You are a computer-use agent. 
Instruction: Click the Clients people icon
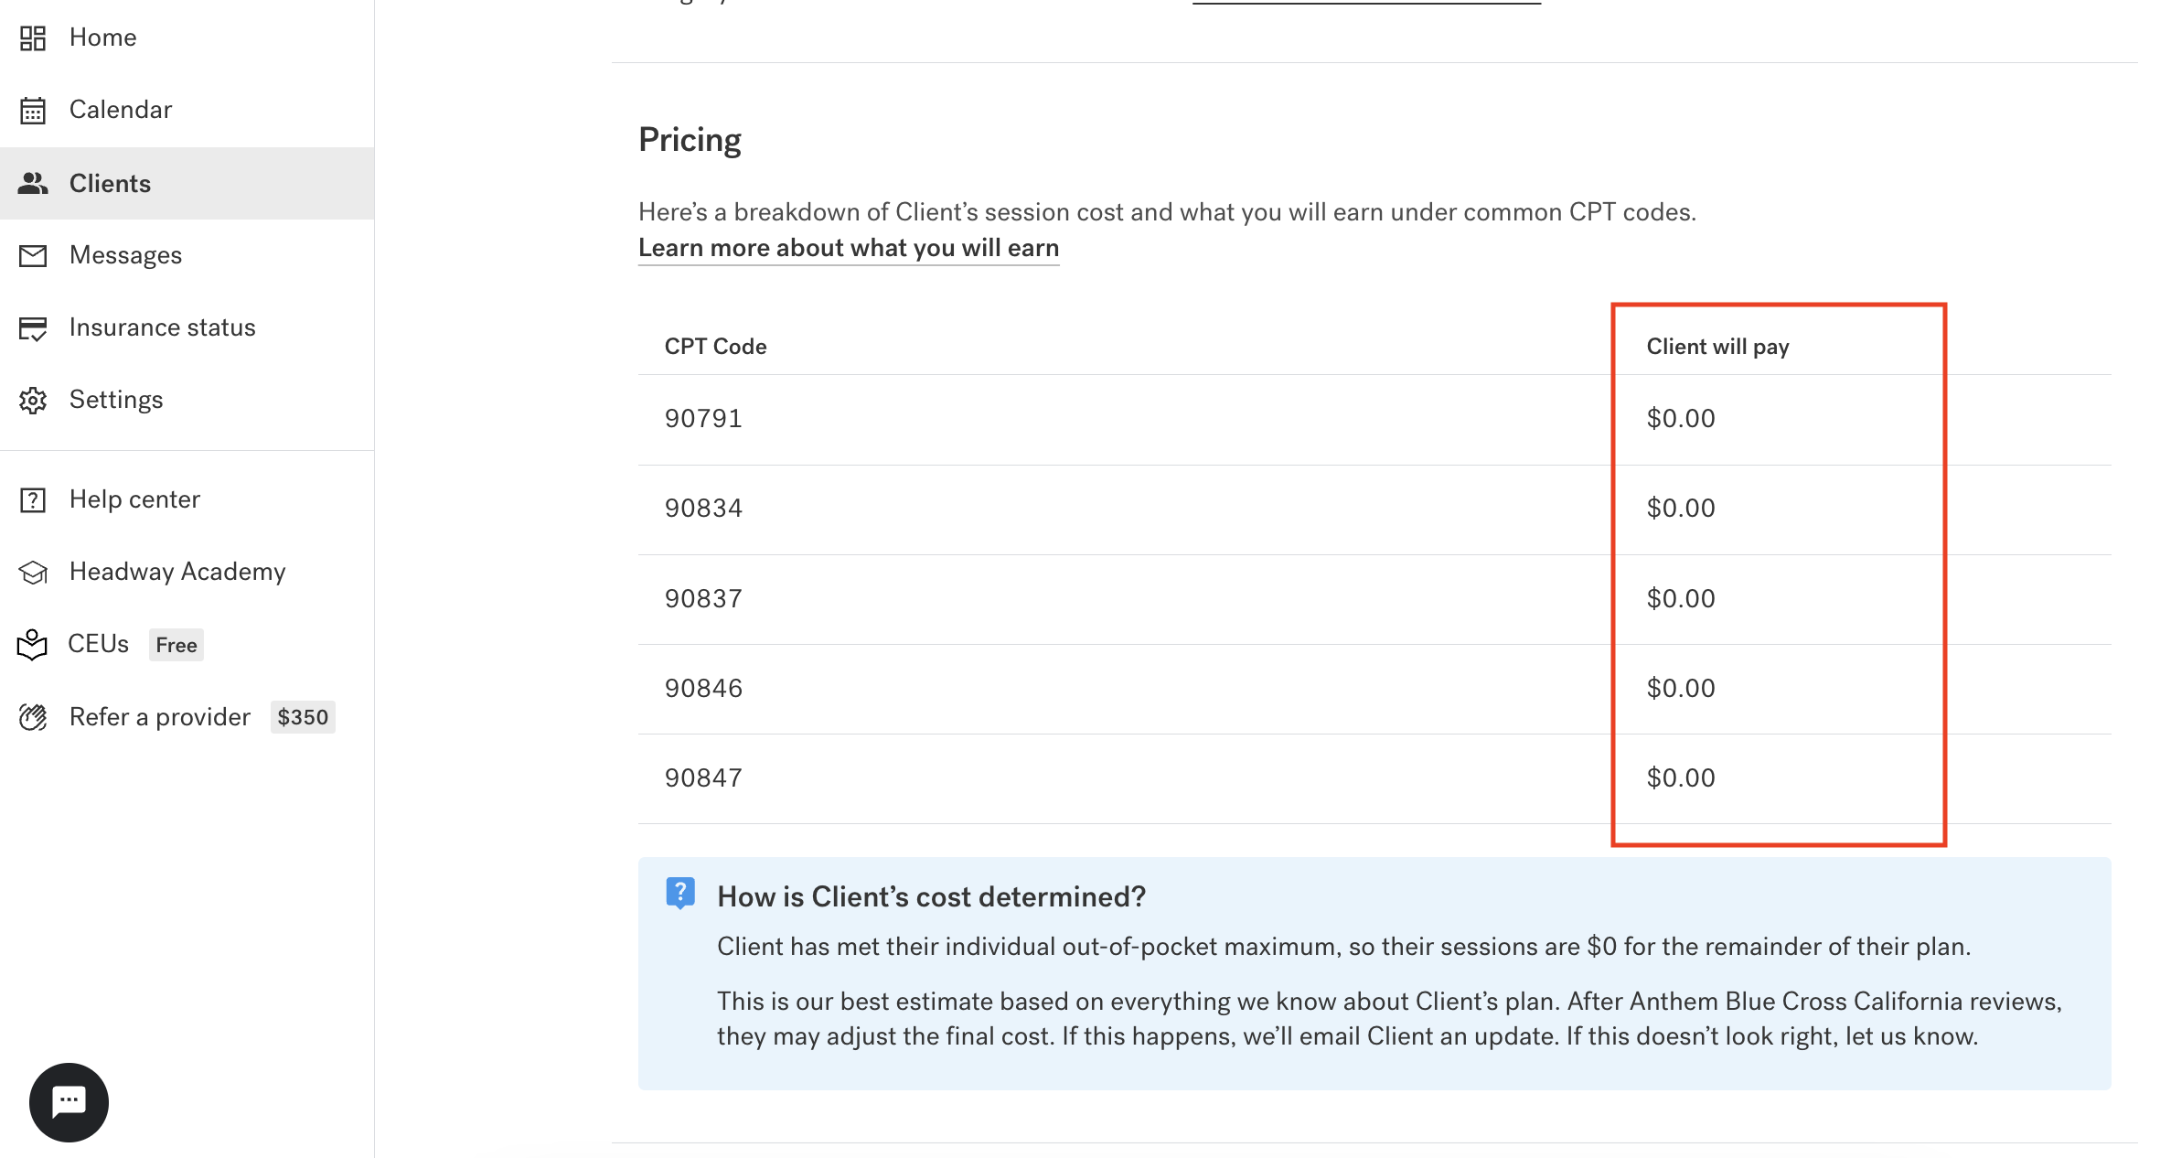coord(33,183)
